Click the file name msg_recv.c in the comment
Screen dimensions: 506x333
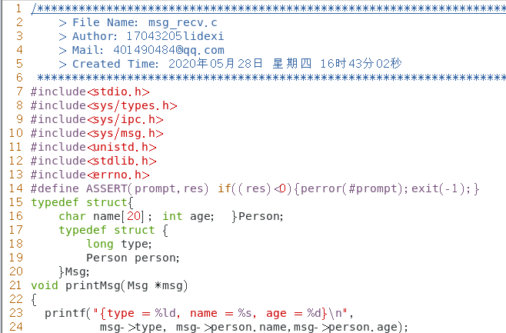pos(183,22)
